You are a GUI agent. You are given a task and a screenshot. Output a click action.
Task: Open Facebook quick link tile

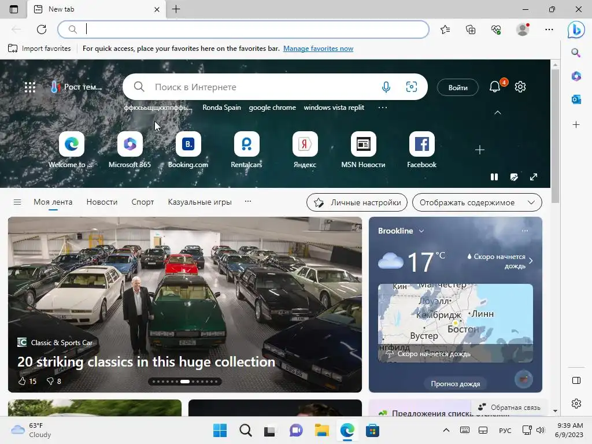click(x=421, y=150)
